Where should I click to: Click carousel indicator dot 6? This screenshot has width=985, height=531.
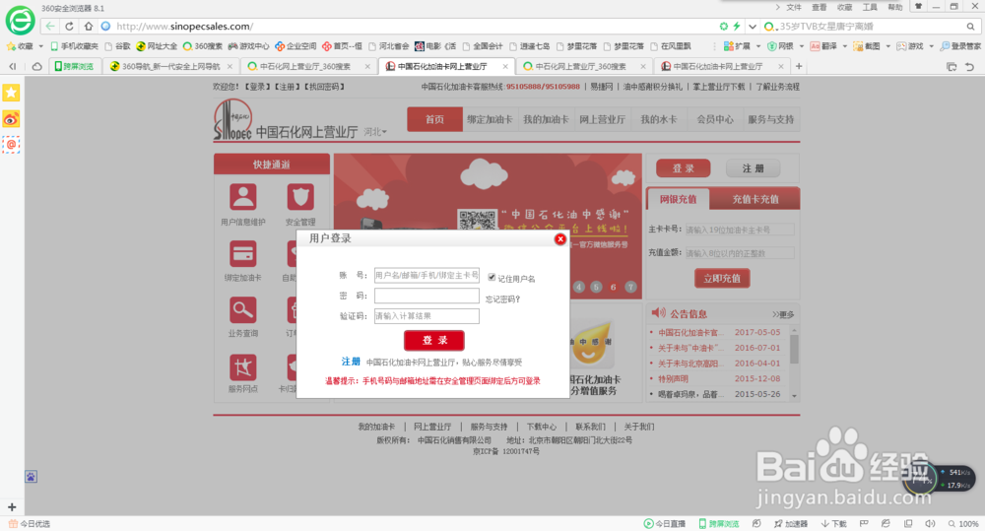[613, 287]
